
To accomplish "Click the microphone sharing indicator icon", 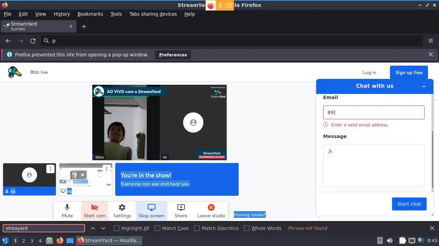I will pyautogui.click(x=220, y=5).
